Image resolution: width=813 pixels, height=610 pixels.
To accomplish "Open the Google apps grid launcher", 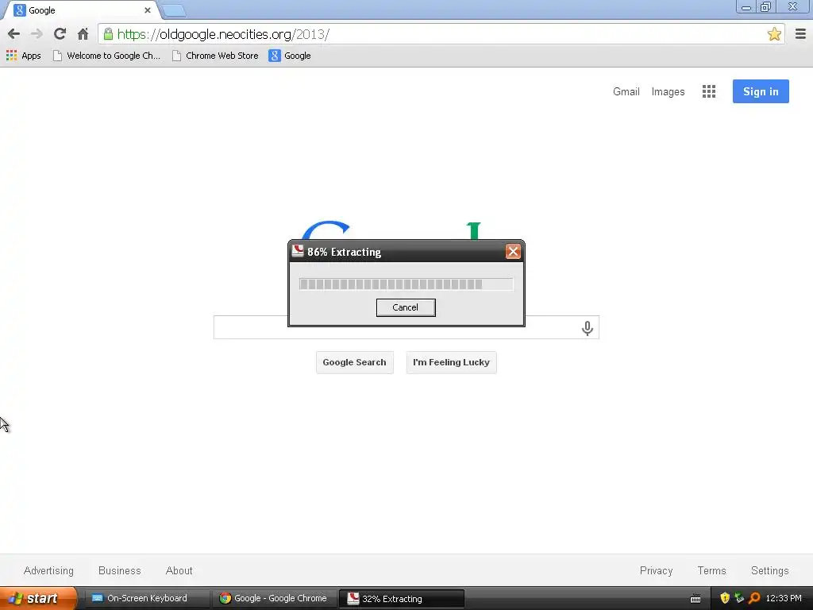I will [709, 91].
